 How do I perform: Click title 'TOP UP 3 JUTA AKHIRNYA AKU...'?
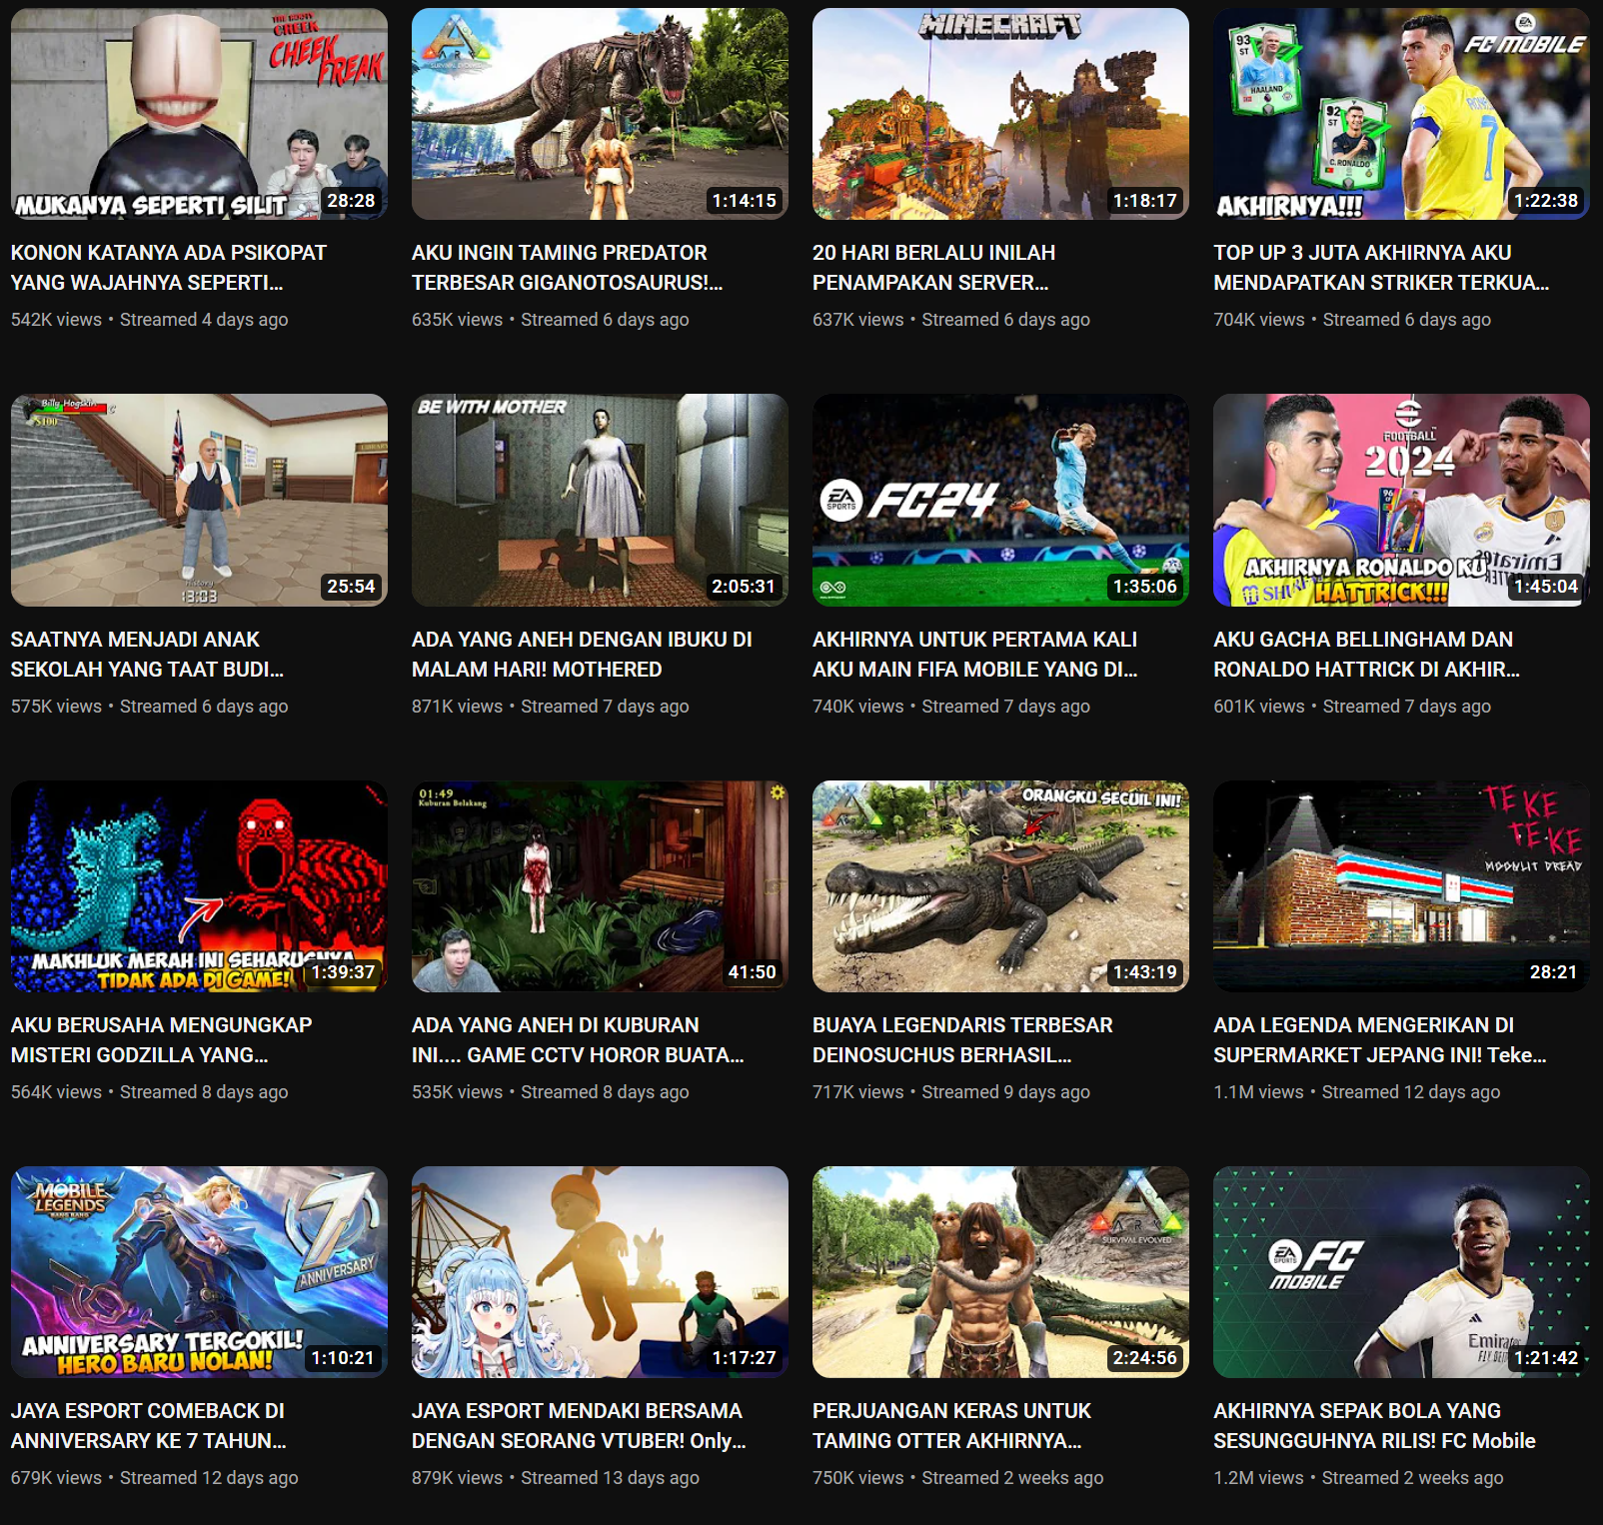1381,268
